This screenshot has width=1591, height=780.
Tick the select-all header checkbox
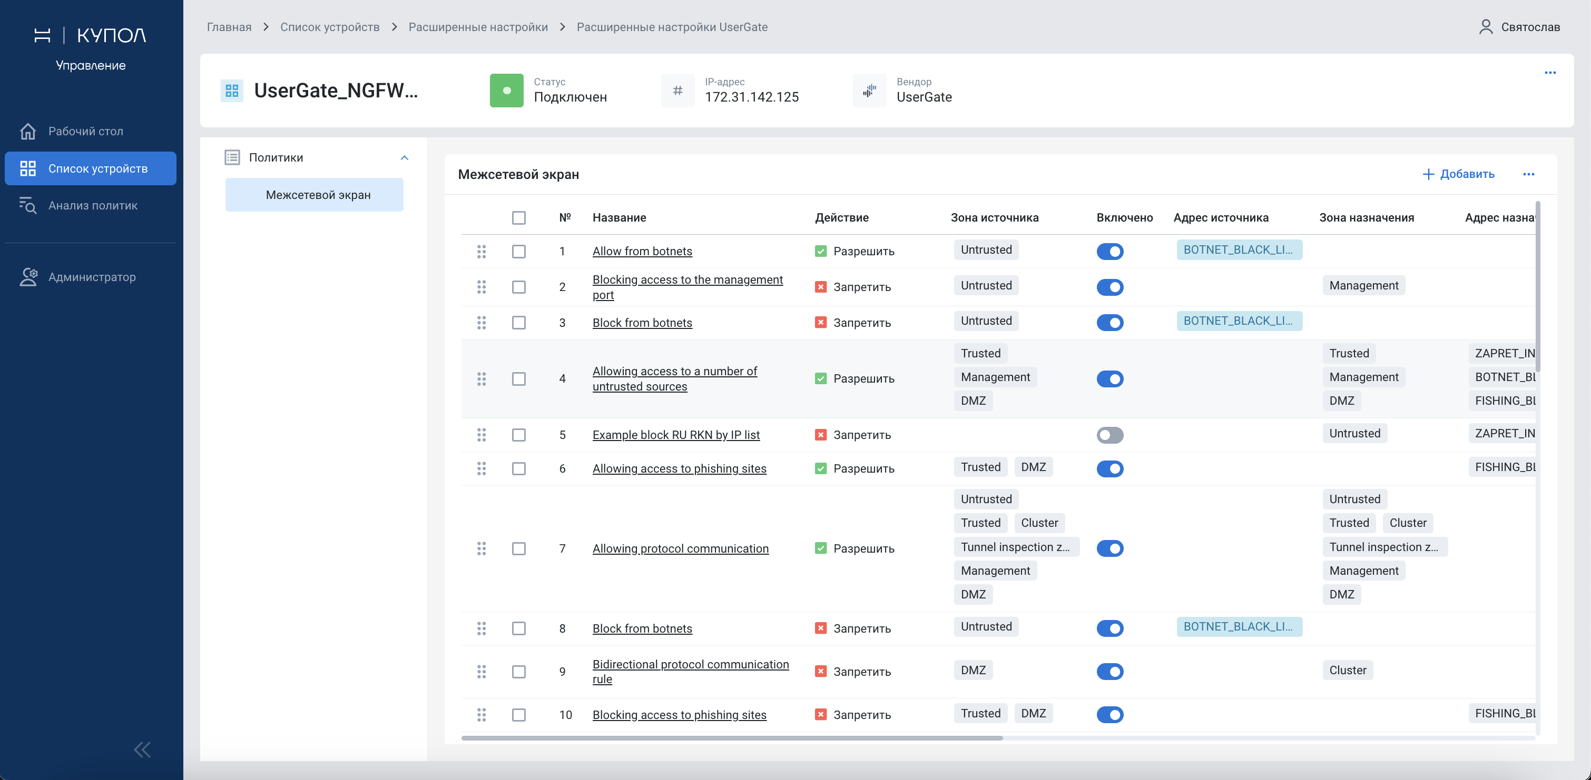click(519, 218)
